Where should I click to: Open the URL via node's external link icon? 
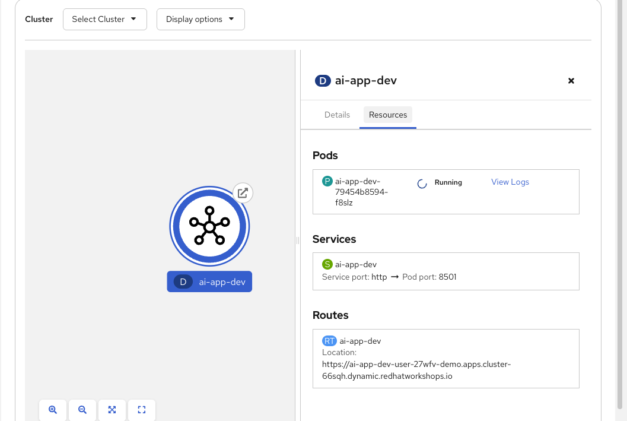click(243, 192)
